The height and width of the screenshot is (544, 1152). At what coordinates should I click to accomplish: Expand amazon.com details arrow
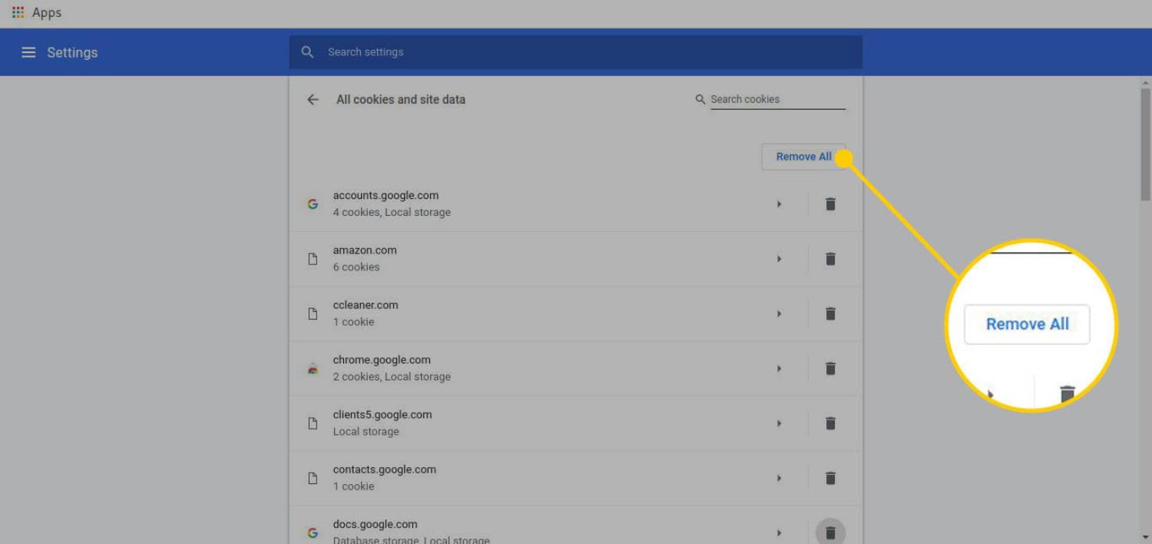[779, 259]
